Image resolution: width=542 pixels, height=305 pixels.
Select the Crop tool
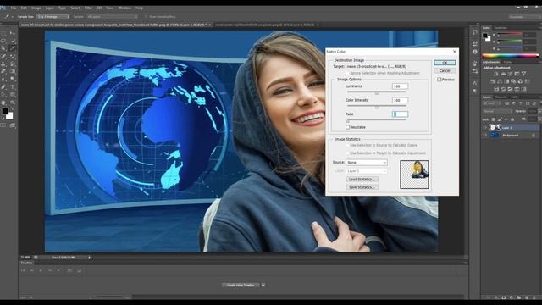click(3, 48)
